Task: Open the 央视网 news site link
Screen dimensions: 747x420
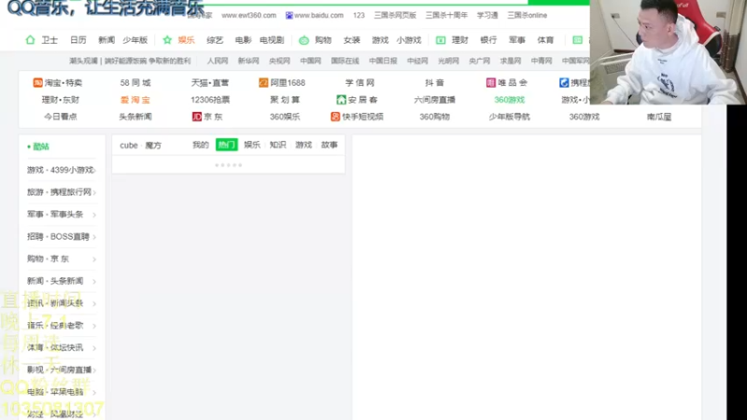Action: click(x=279, y=61)
